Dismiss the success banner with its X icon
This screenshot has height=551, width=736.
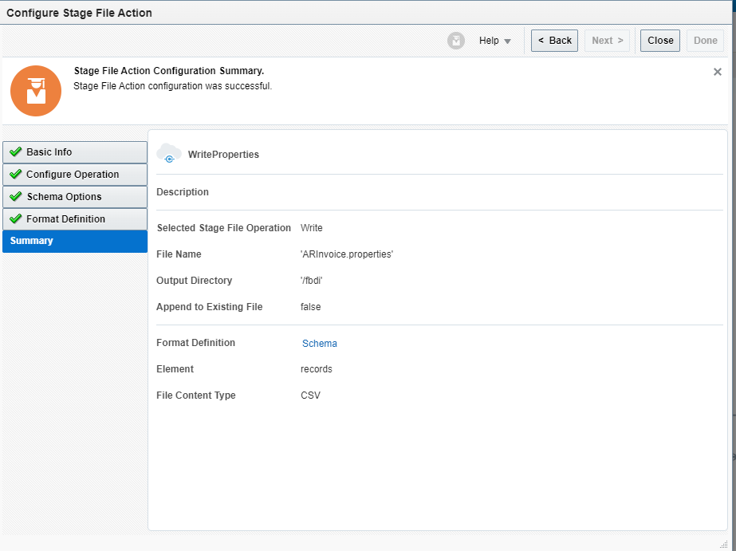(717, 71)
